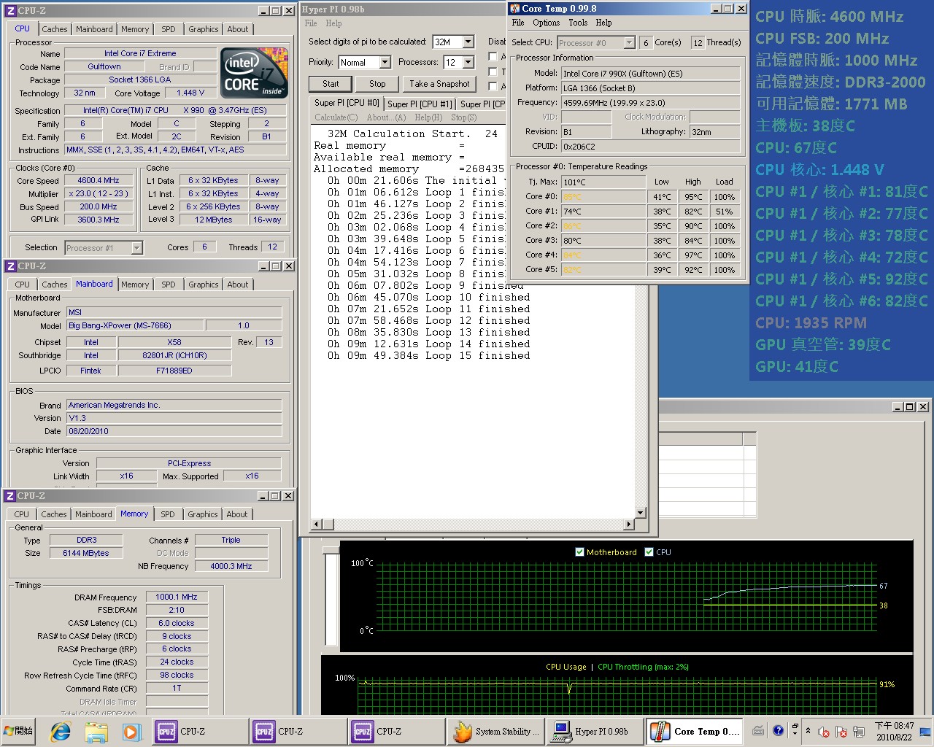The height and width of the screenshot is (747, 934).
Task: Open Action Center flag tray icon
Action: coord(841,732)
